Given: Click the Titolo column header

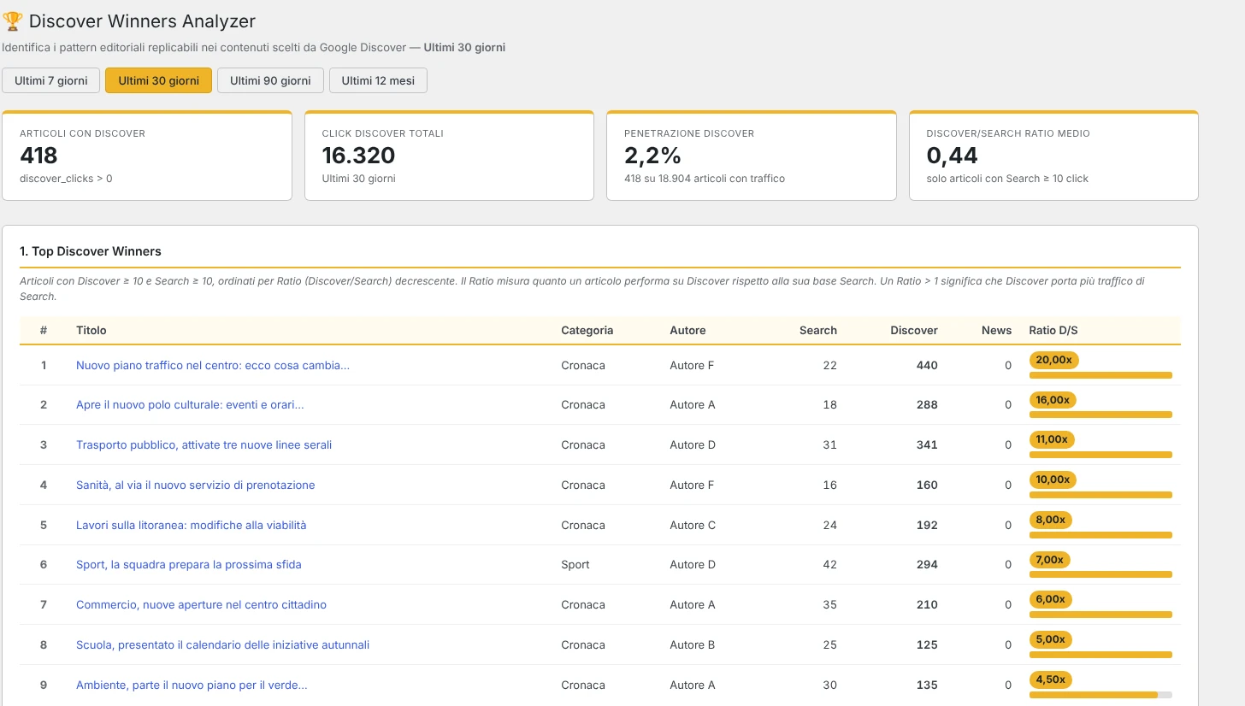Looking at the screenshot, I should 91,330.
